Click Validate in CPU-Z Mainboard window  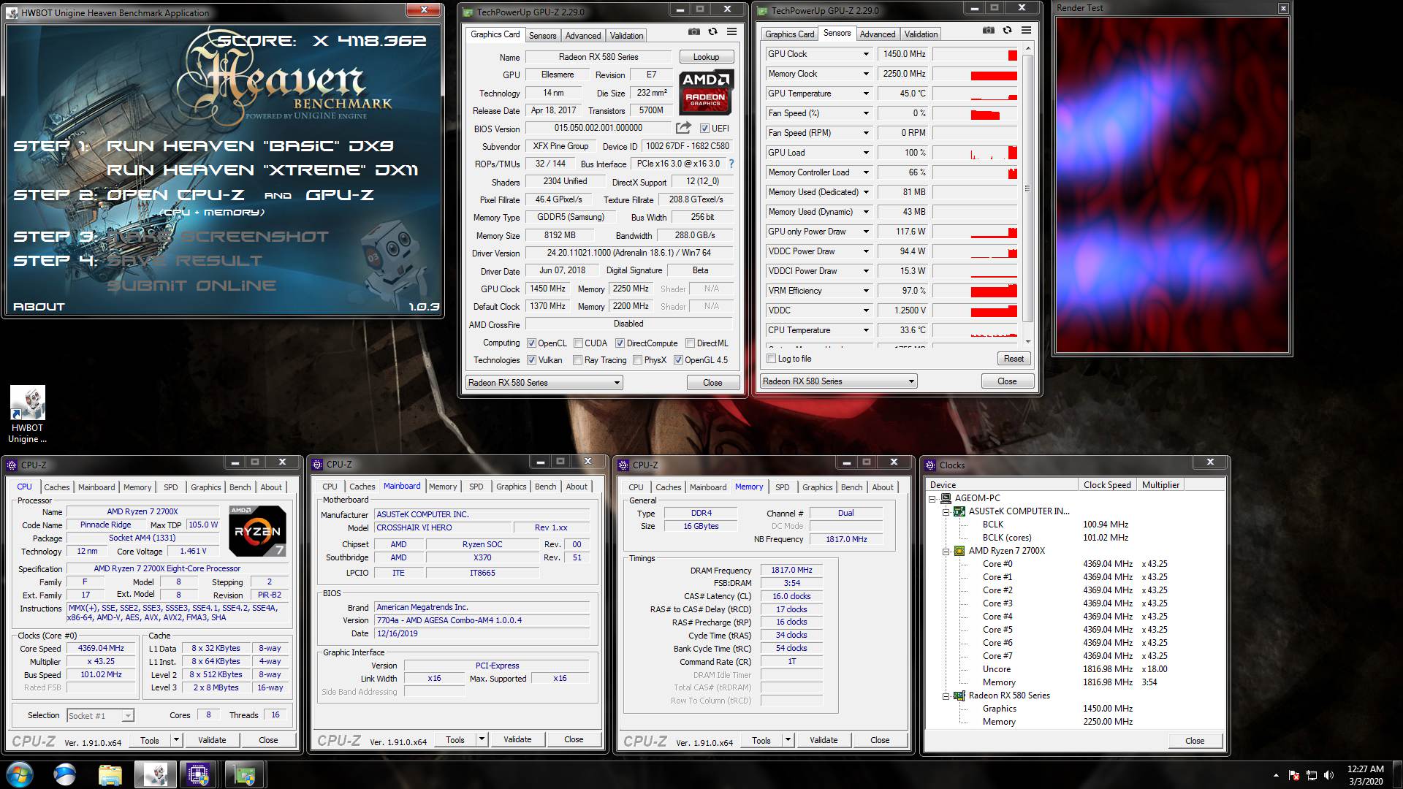[517, 739]
